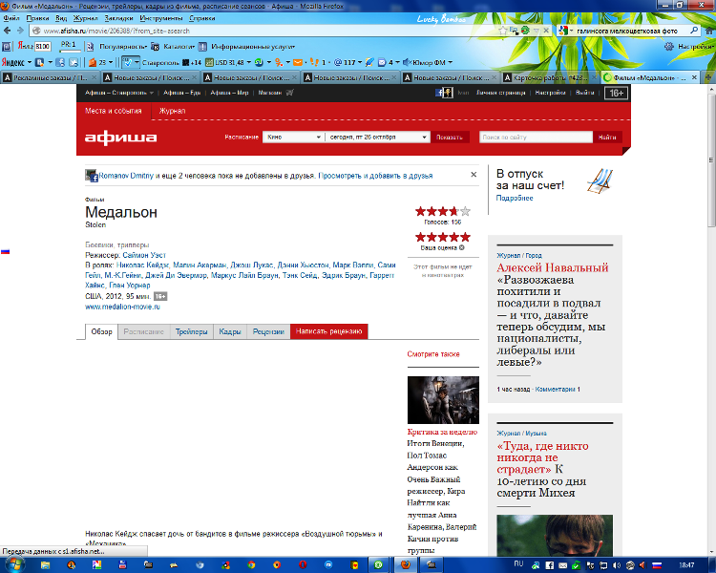Open the Закладки menu
This screenshot has width=716, height=573.
[118, 18]
